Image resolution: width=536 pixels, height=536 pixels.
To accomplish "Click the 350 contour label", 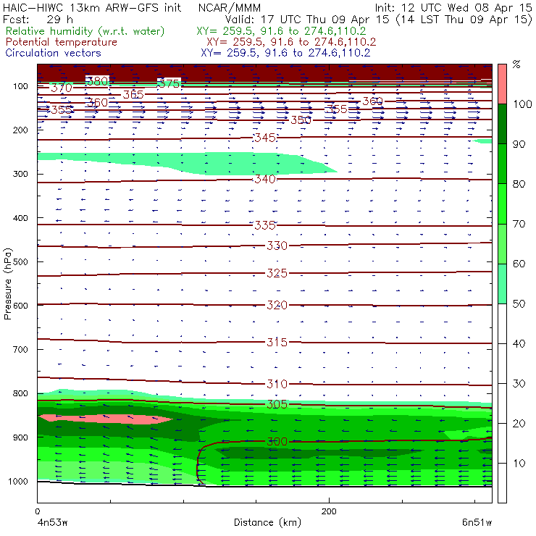I will [301, 120].
